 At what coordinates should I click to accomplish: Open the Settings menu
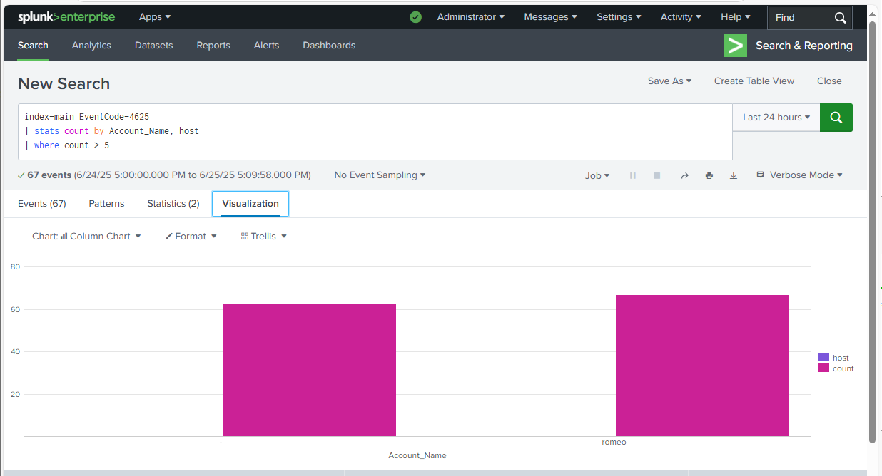coord(619,17)
